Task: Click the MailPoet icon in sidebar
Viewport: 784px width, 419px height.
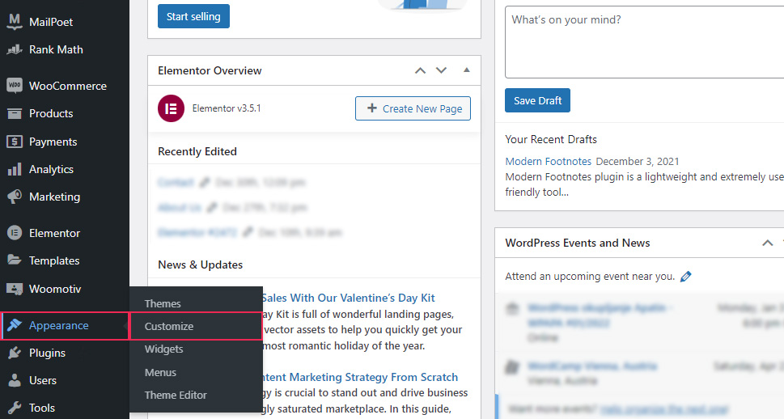Action: 14,22
